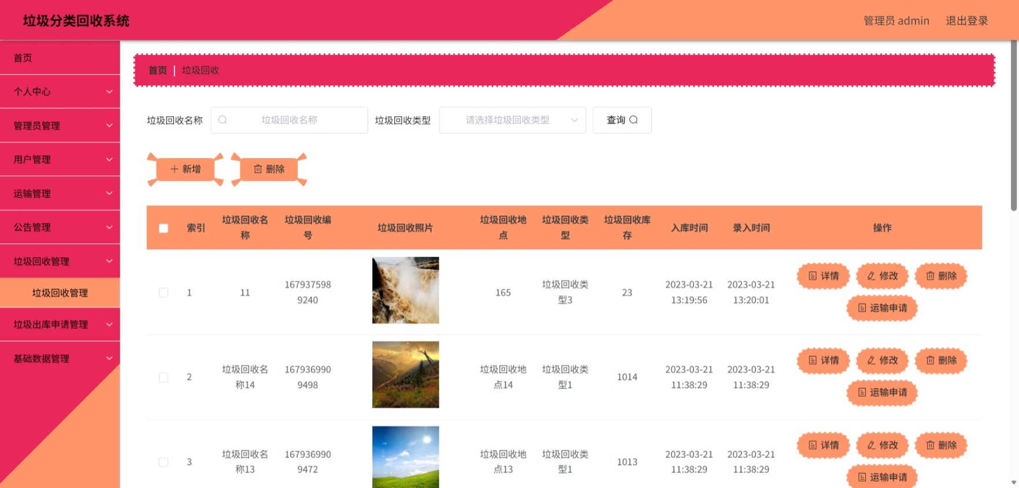The width and height of the screenshot is (1019, 488).
Task: Click 退出登录 in the header
Action: (966, 21)
